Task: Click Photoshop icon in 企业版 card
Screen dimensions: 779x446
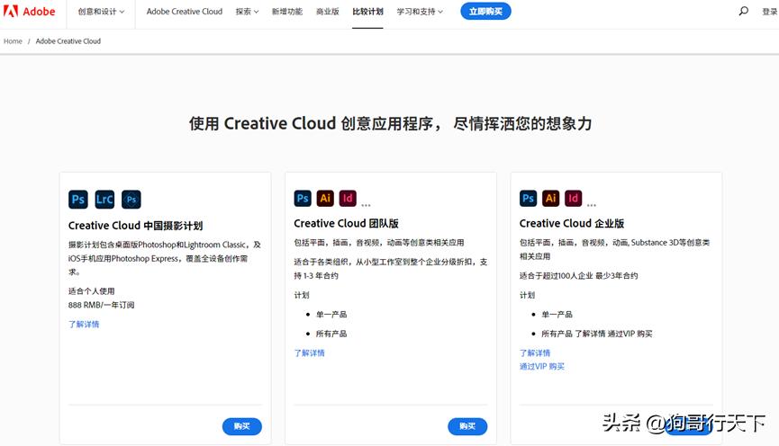Action: coord(528,199)
